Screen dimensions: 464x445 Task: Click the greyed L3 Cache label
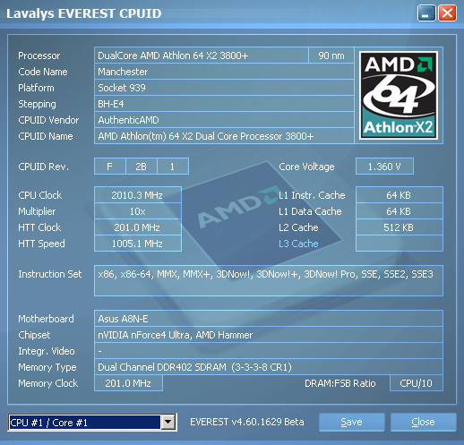[x=298, y=244]
